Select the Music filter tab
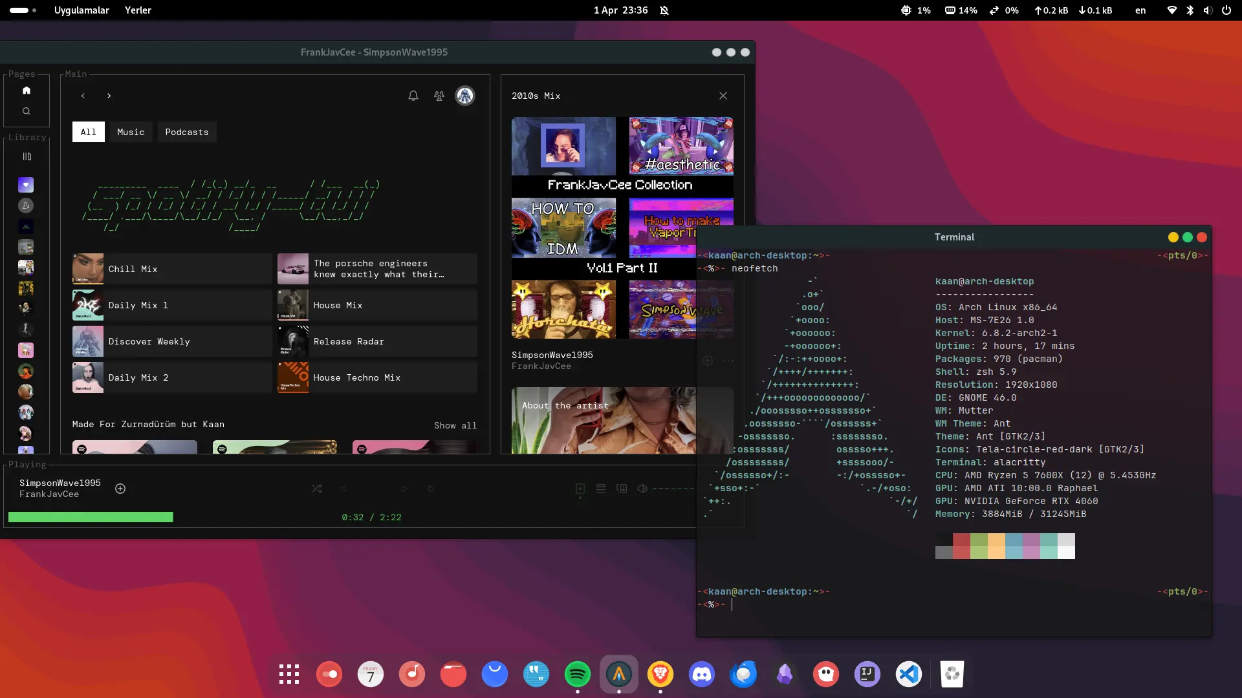The image size is (1242, 698). [x=131, y=132]
